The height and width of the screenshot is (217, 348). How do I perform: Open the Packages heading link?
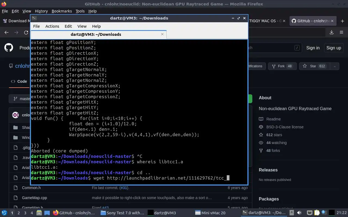click(x=269, y=199)
